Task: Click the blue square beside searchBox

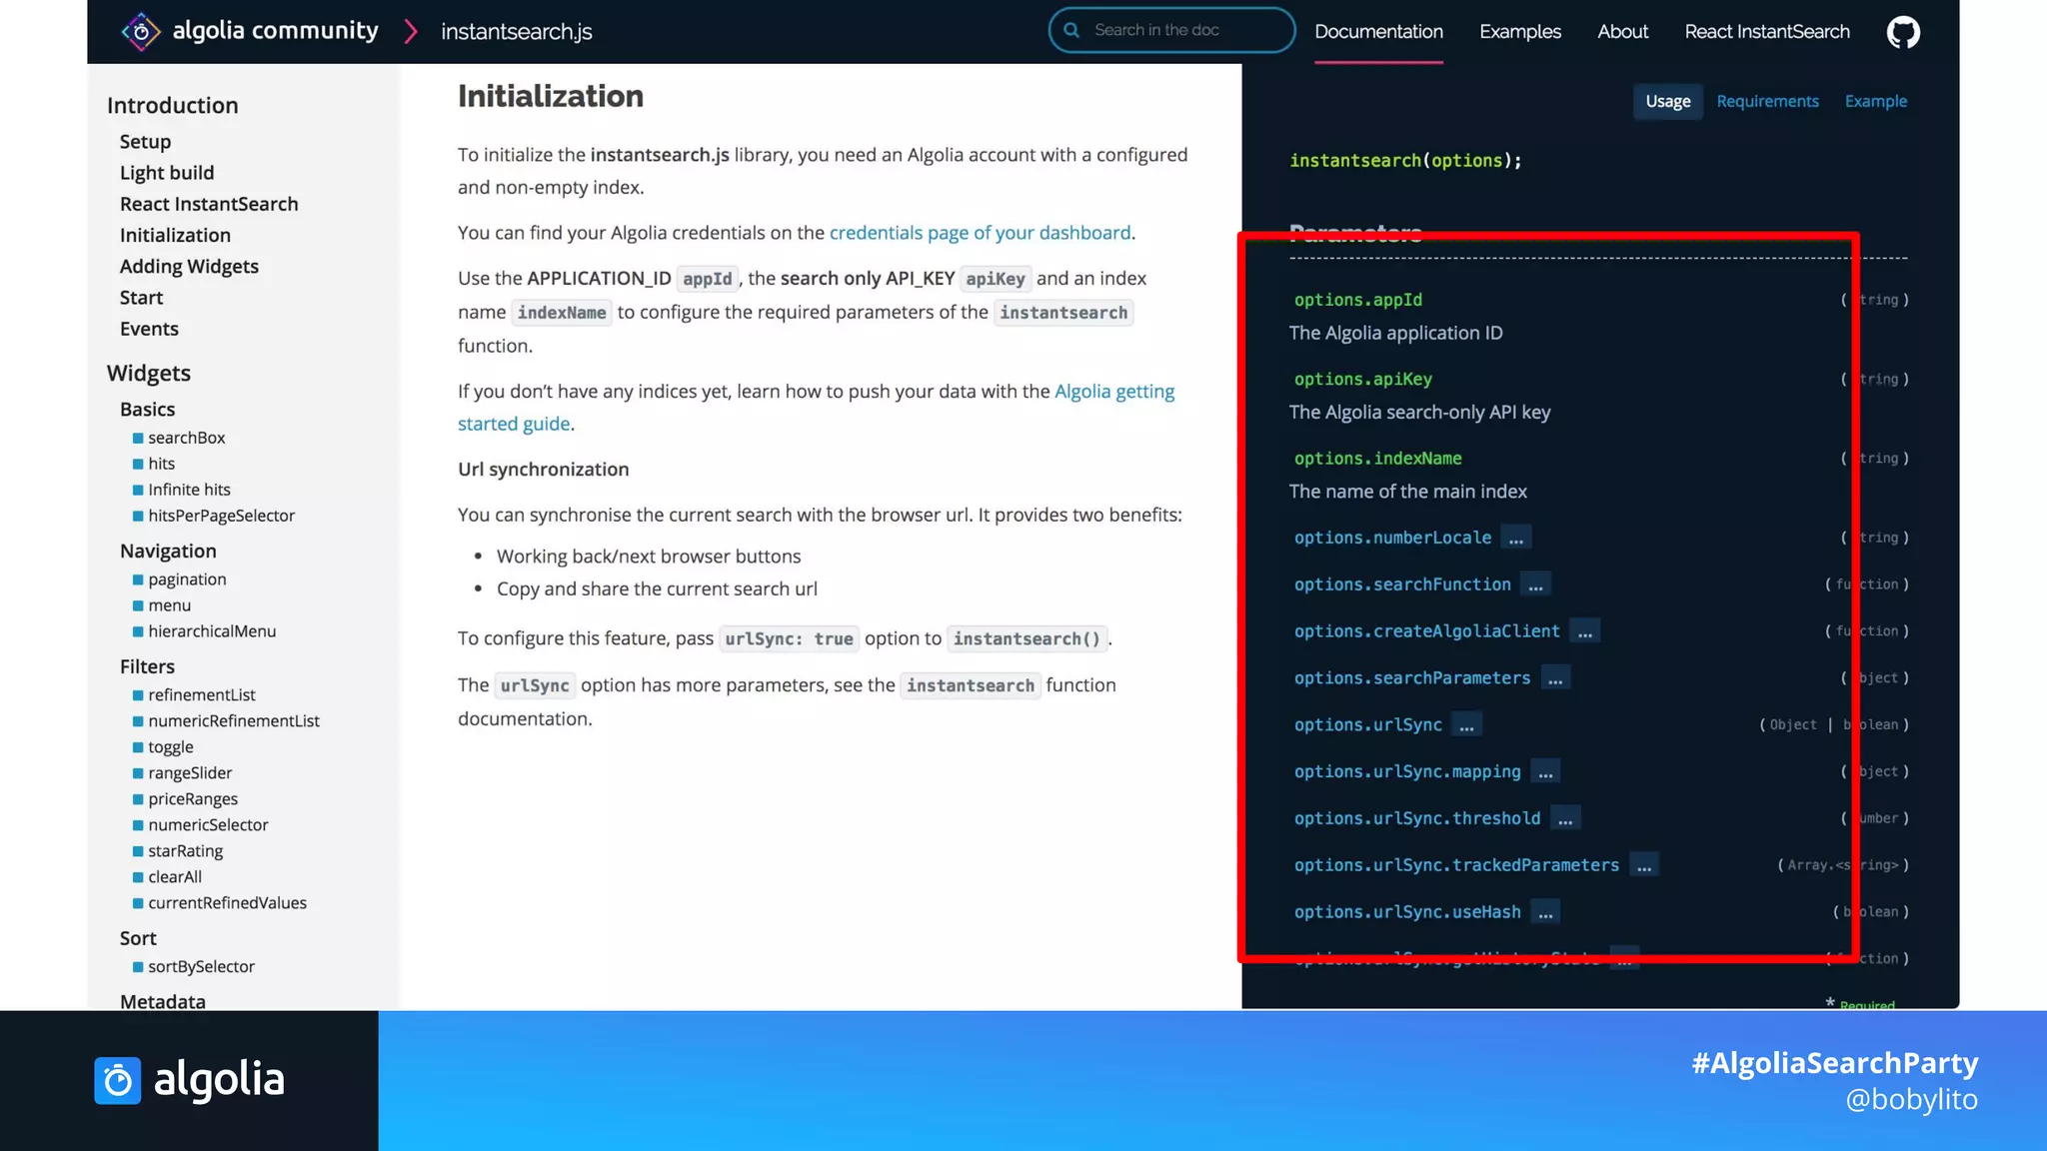Action: tap(138, 439)
